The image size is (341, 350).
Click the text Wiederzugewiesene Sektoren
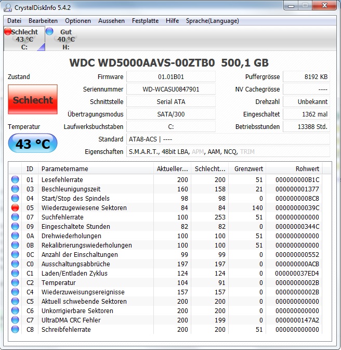(x=84, y=208)
